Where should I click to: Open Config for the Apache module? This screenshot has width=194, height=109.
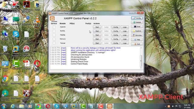click(115, 27)
